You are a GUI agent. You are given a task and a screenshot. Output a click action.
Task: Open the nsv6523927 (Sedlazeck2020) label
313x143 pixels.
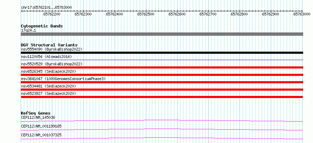click(x=49, y=93)
